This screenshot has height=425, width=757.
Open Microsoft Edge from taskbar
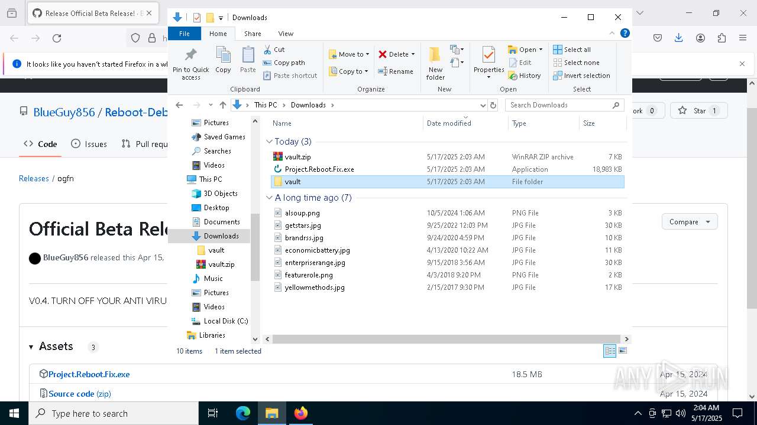243,413
